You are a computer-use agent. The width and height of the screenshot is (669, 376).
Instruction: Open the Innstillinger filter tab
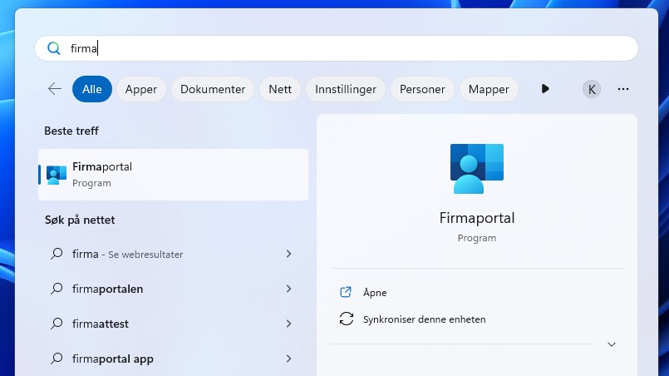(x=346, y=89)
